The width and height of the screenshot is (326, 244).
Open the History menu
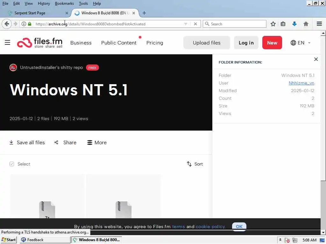(44, 3)
